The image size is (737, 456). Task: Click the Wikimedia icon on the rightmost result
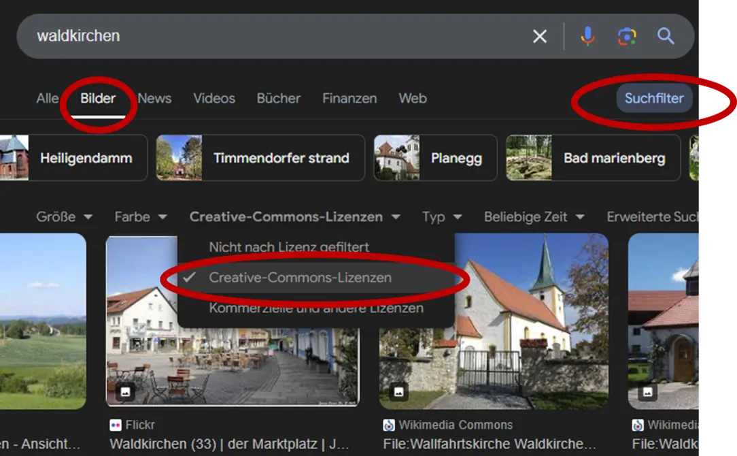pos(637,425)
